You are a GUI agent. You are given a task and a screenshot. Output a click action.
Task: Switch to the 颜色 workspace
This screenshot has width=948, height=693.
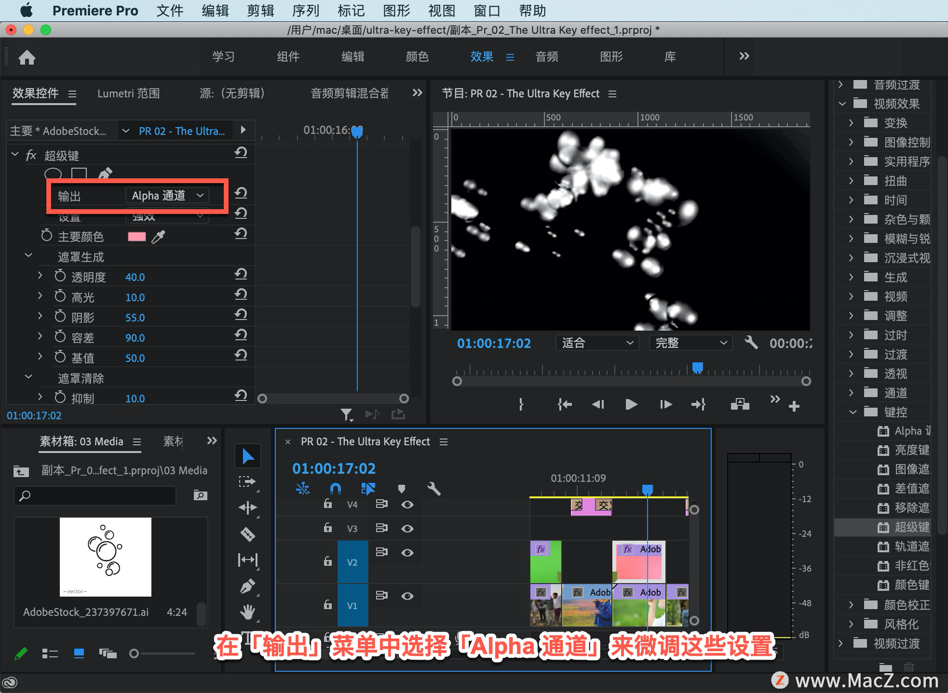[417, 57]
